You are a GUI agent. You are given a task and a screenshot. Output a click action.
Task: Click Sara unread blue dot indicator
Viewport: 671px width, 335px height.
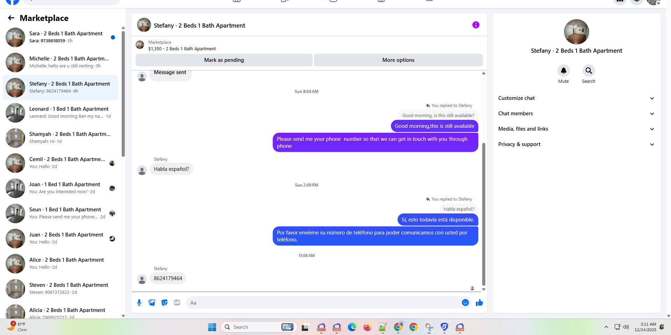113,37
